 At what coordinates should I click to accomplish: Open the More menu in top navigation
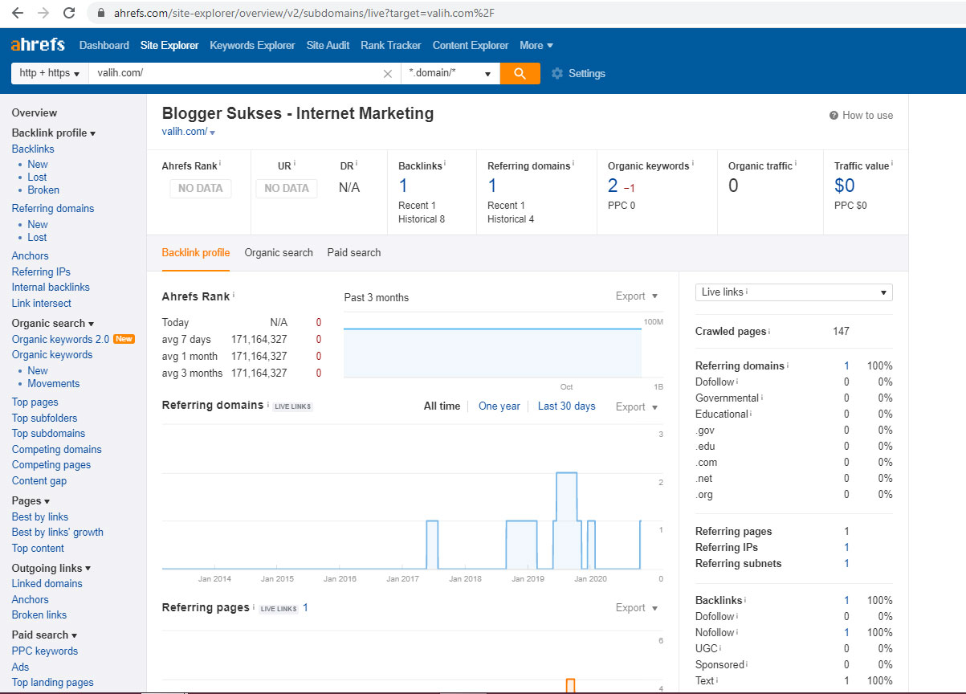point(536,45)
